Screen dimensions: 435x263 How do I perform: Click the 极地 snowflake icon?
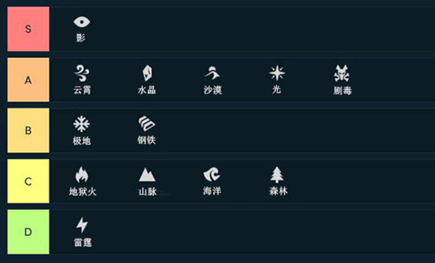(82, 124)
